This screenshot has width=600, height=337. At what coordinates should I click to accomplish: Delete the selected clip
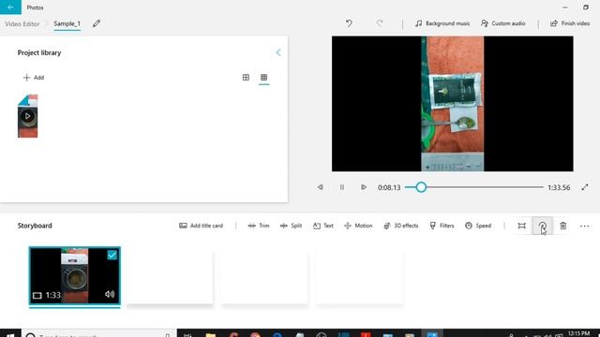click(x=562, y=226)
